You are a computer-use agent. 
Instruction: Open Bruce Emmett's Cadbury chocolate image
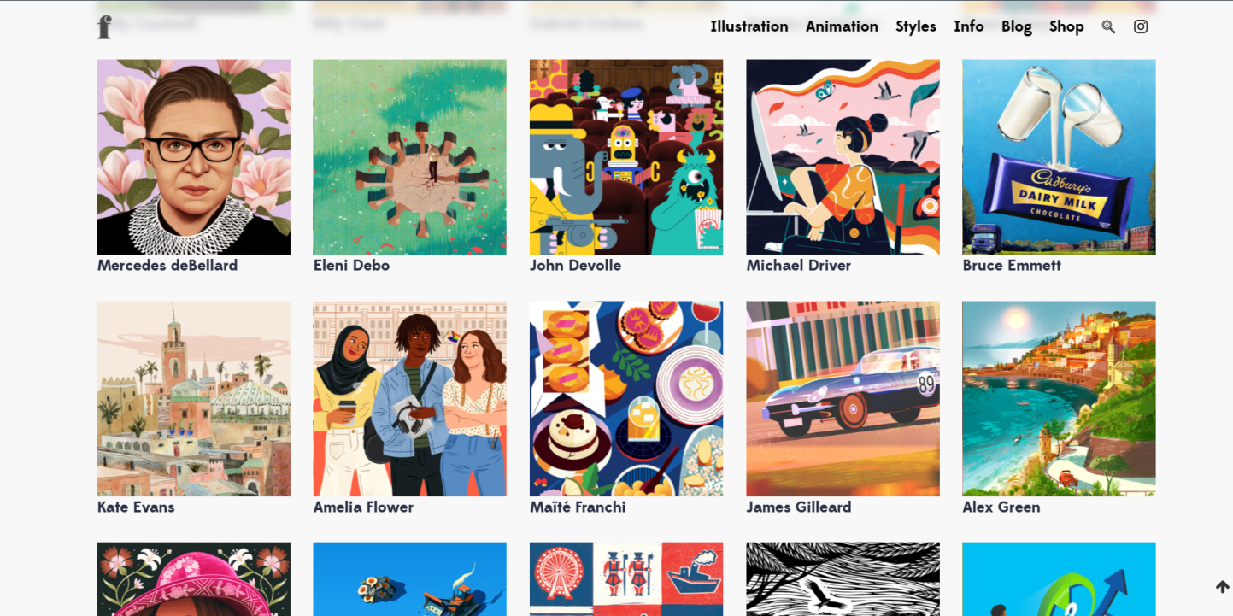(x=1059, y=157)
